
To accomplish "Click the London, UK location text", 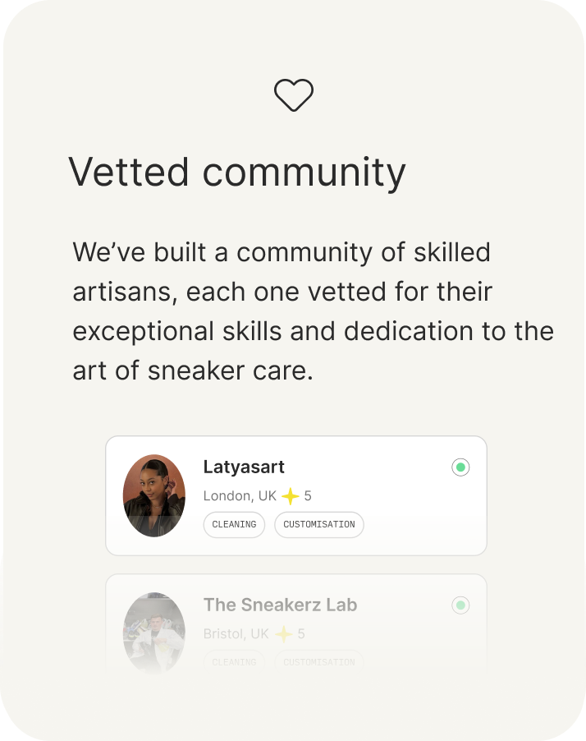I will [x=240, y=495].
